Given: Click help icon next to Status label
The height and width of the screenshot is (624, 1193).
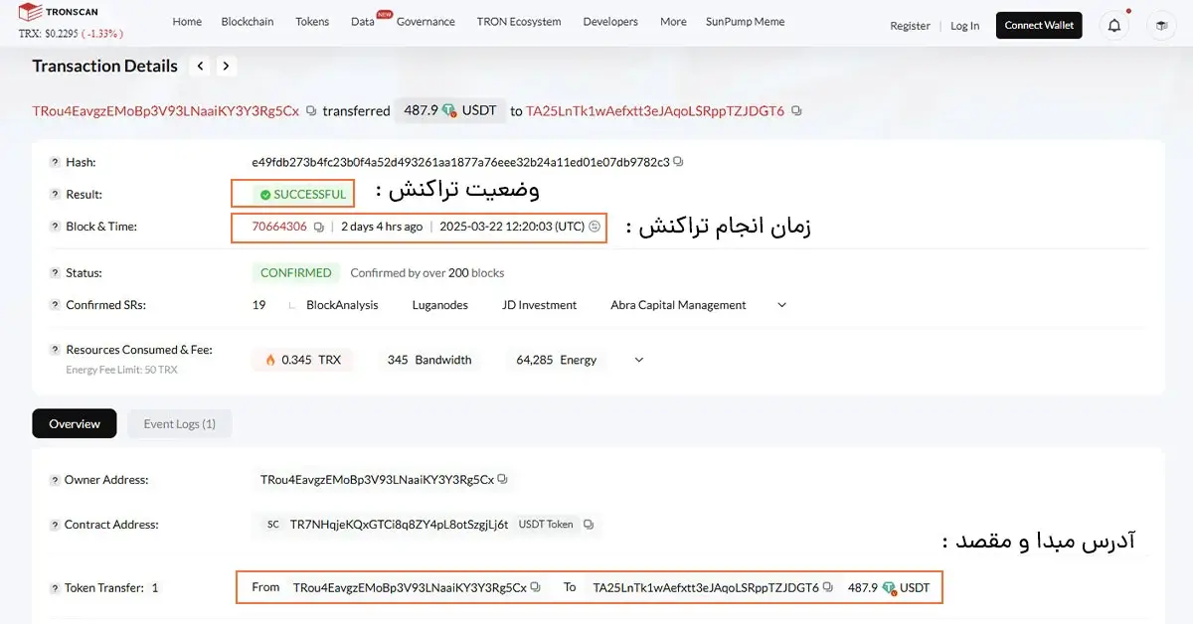Looking at the screenshot, I should (x=55, y=273).
